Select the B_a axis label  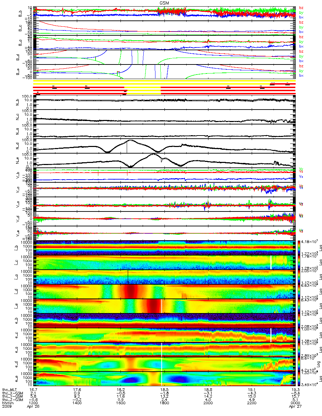[x=20, y=42]
